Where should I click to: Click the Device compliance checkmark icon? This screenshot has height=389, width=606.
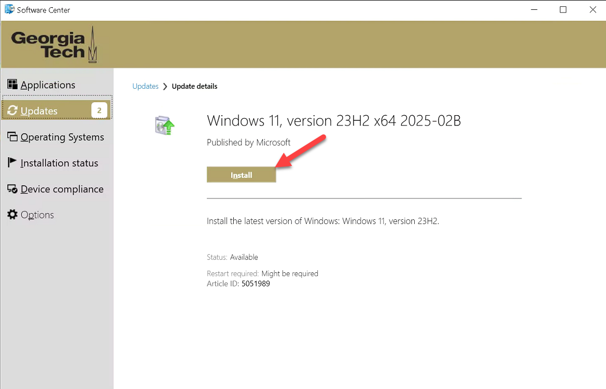(12, 189)
